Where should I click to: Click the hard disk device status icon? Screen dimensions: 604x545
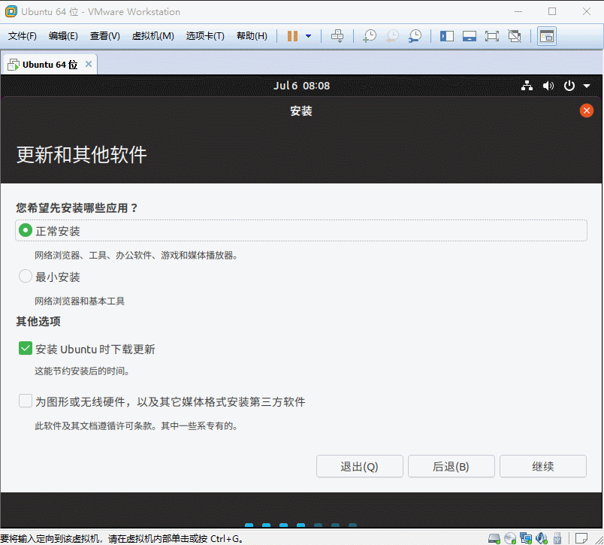point(494,538)
